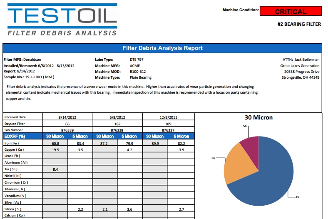Click the Tin (Sn) value 8.4
Screen dimensions: 328x219
click(x=55, y=169)
